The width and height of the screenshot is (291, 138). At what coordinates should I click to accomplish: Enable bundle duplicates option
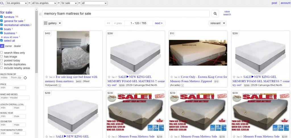point(1,64)
